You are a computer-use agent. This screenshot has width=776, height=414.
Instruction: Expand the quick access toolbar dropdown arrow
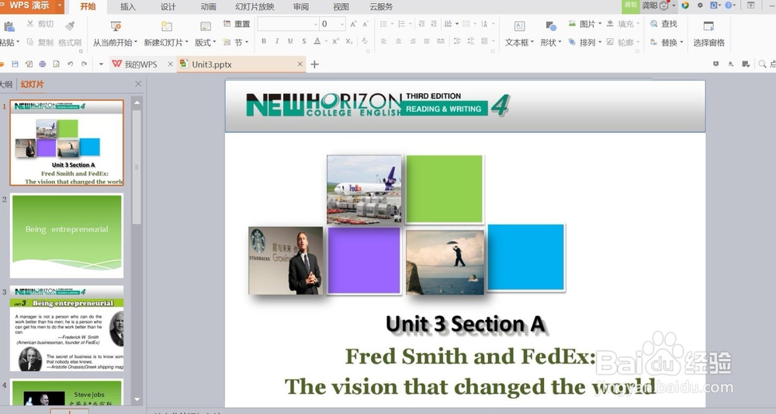pyautogui.click(x=101, y=64)
